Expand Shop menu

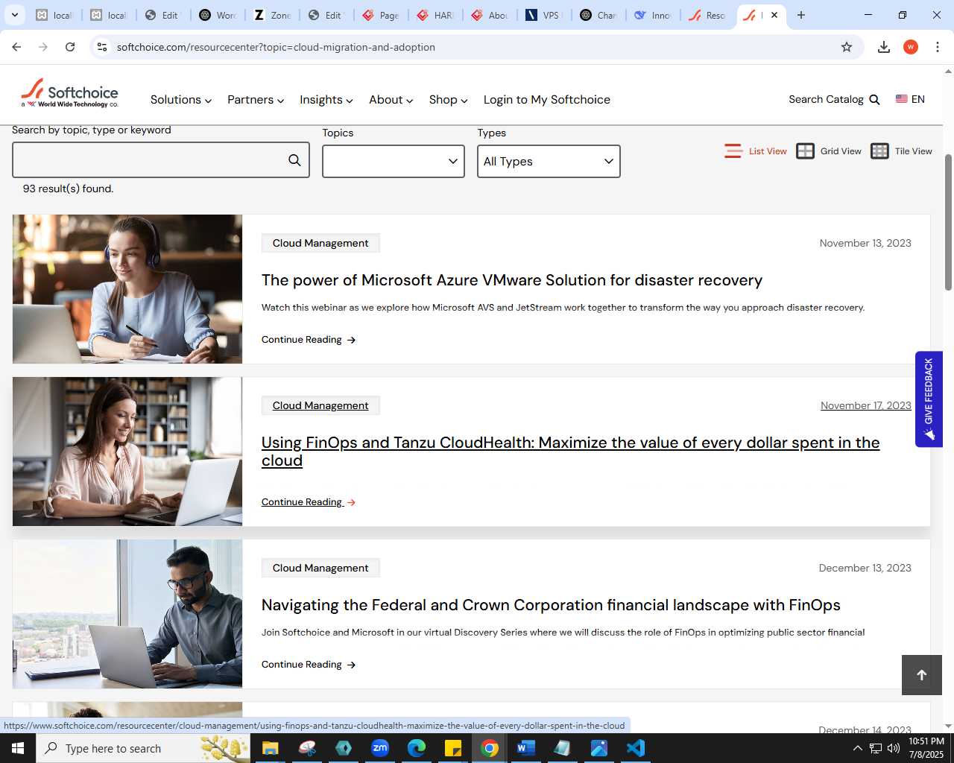point(449,100)
